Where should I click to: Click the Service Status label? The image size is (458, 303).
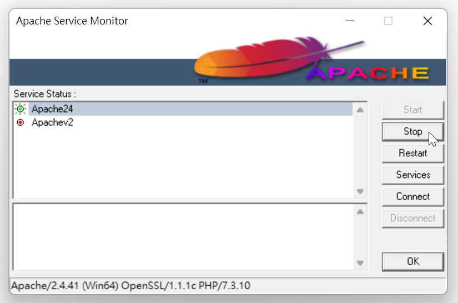click(x=45, y=94)
